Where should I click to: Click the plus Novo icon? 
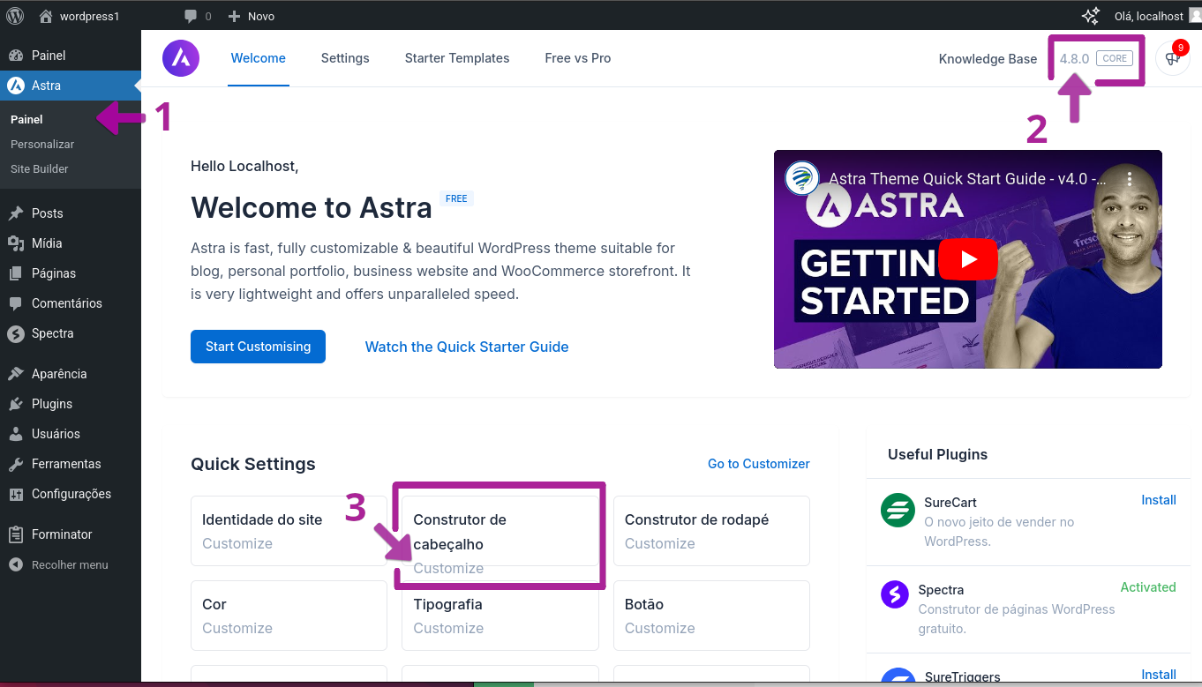coord(234,16)
